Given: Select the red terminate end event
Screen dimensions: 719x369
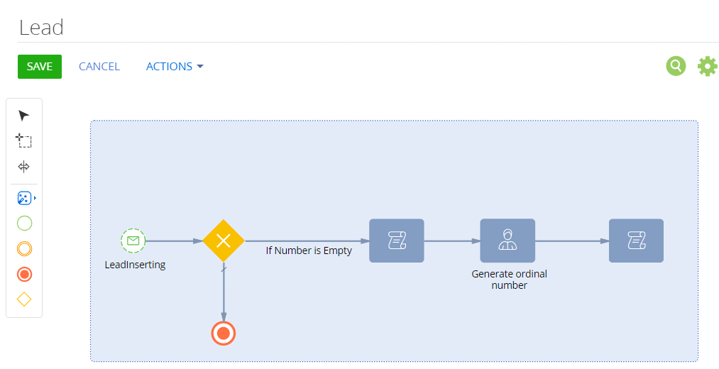Looking at the screenshot, I should tap(224, 334).
